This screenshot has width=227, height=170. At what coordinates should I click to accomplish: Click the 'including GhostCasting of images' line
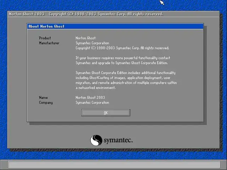coord(123,78)
